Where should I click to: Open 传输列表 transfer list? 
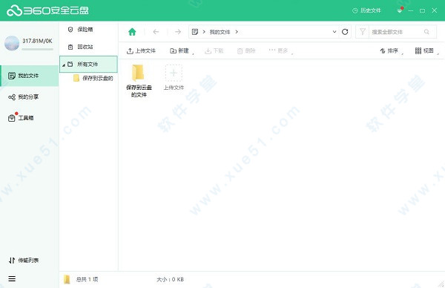click(24, 261)
